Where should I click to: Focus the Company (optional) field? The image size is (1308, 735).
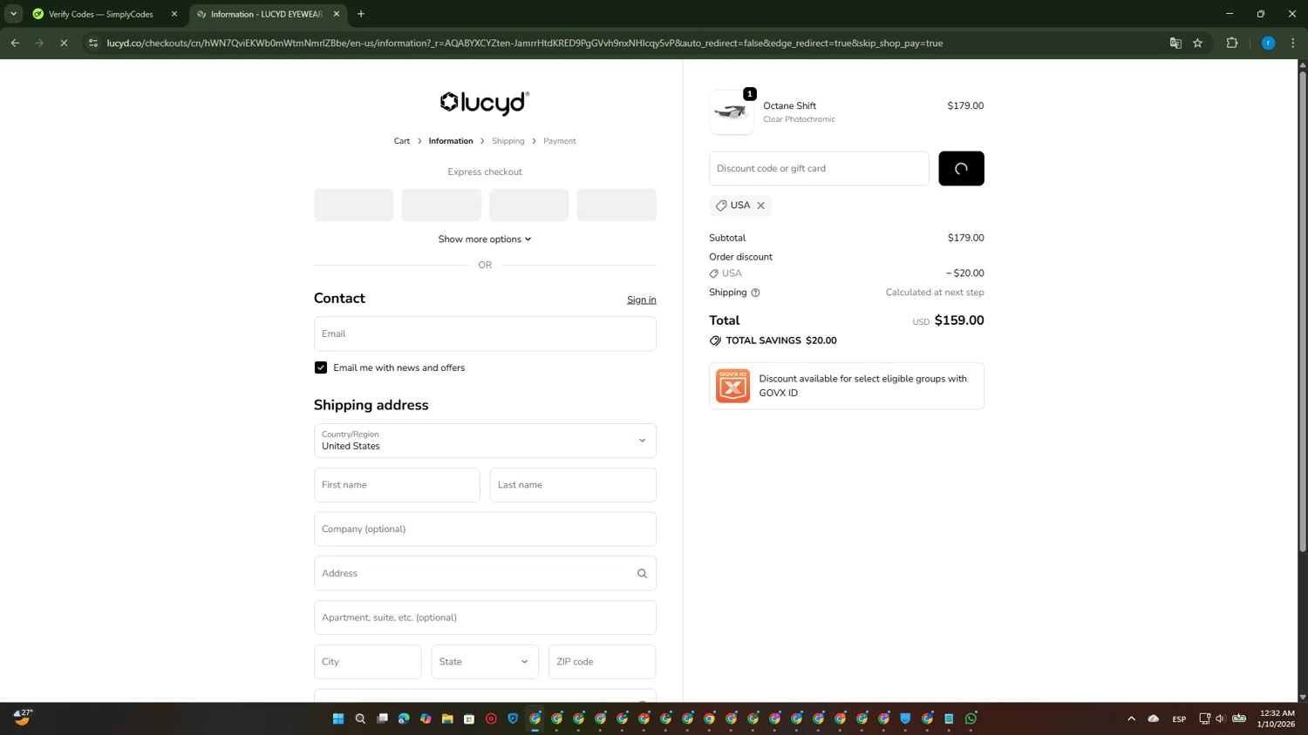point(485,529)
